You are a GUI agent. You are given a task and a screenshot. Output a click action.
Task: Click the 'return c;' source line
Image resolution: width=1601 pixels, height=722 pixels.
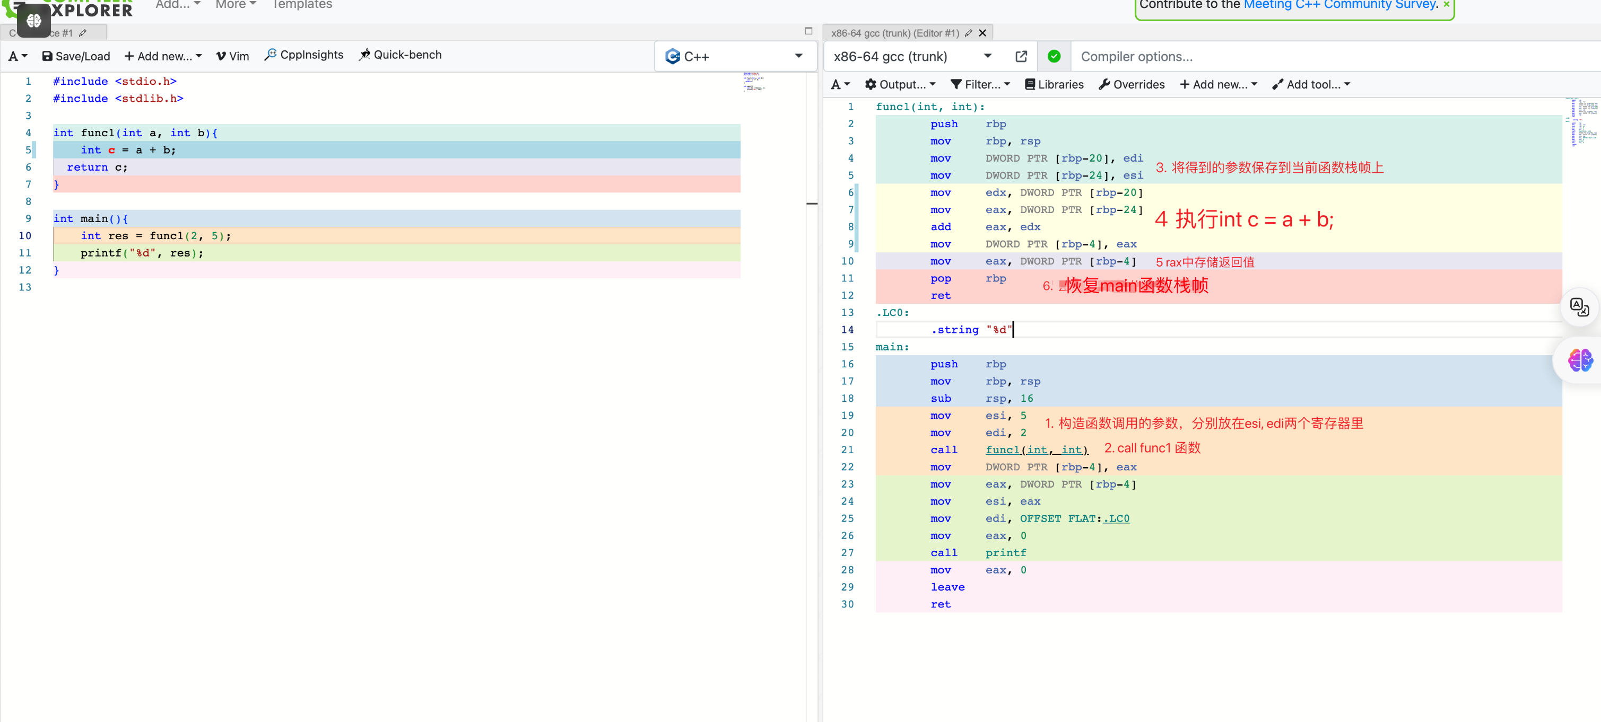[x=97, y=168]
